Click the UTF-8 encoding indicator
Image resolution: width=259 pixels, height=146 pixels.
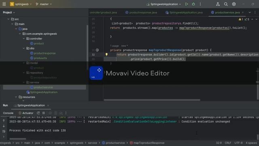238,143
